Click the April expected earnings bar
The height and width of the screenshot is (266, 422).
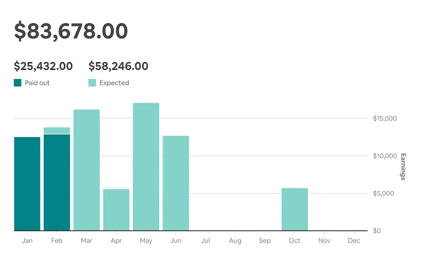116,210
